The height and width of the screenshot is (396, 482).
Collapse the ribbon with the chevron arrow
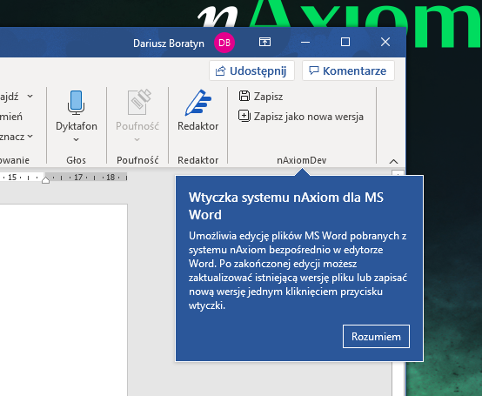pos(393,161)
